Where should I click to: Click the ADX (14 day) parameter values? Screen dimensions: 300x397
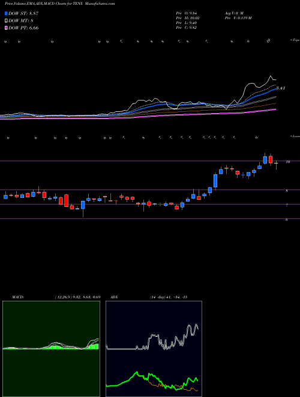pyautogui.click(x=168, y=297)
